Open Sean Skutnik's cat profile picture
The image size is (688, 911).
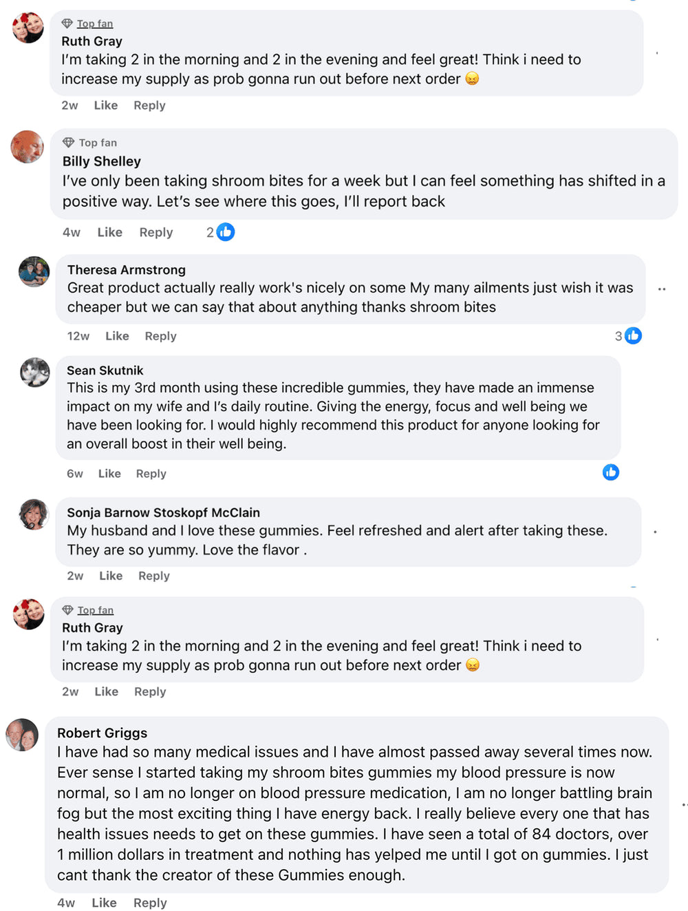click(34, 373)
